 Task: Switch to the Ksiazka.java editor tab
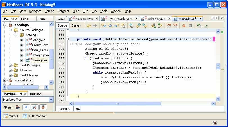pos(84,19)
